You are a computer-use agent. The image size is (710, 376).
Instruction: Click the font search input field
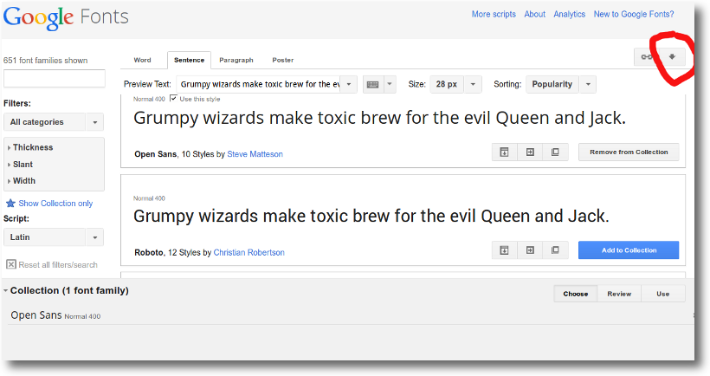(55, 78)
